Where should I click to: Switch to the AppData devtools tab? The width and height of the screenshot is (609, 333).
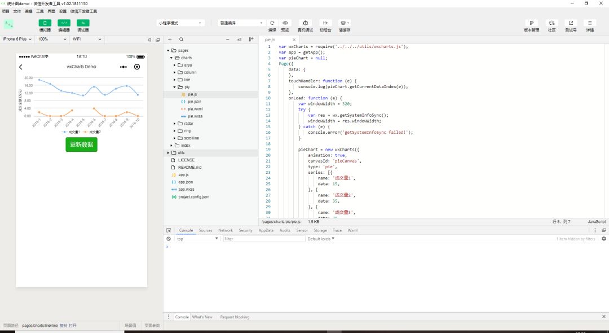click(x=266, y=230)
